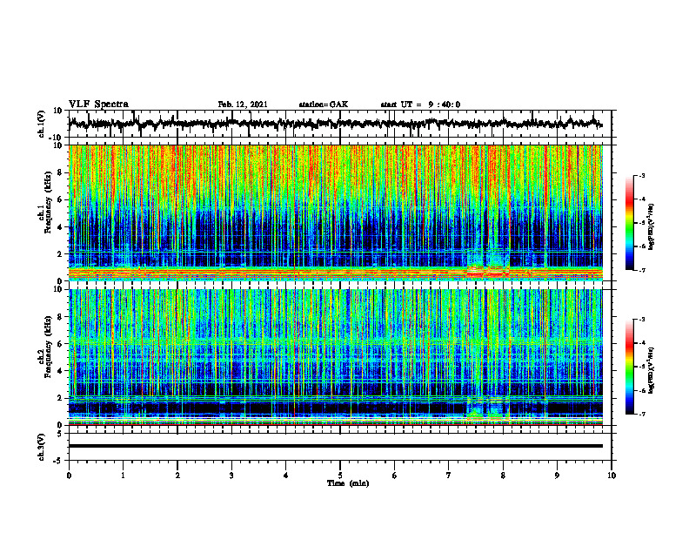This screenshot has height=533, width=689.
Task: Click the "Time (min)" axis title
Action: pos(348,483)
